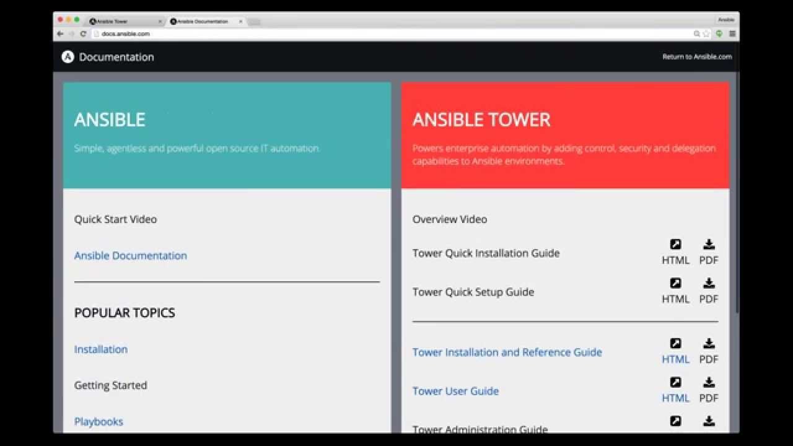Click HTML label for Tower Installation and Reference Guide
This screenshot has height=446, width=793.
click(x=675, y=359)
